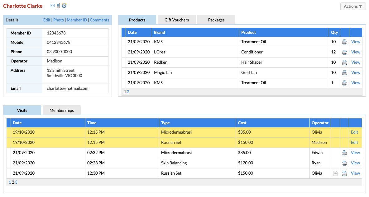Click the Member ID value 12345678
The image size is (369, 197).
point(56,33)
